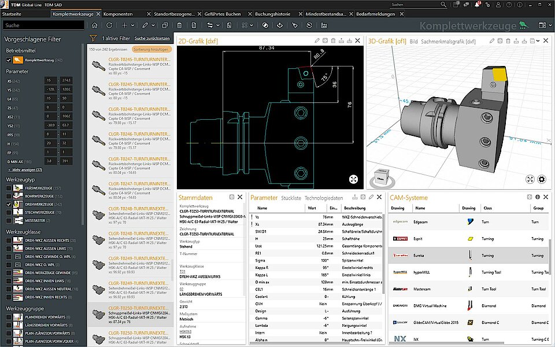Select the Mastercam row in CAM-Systeme
The image size is (555, 347).
point(422,289)
